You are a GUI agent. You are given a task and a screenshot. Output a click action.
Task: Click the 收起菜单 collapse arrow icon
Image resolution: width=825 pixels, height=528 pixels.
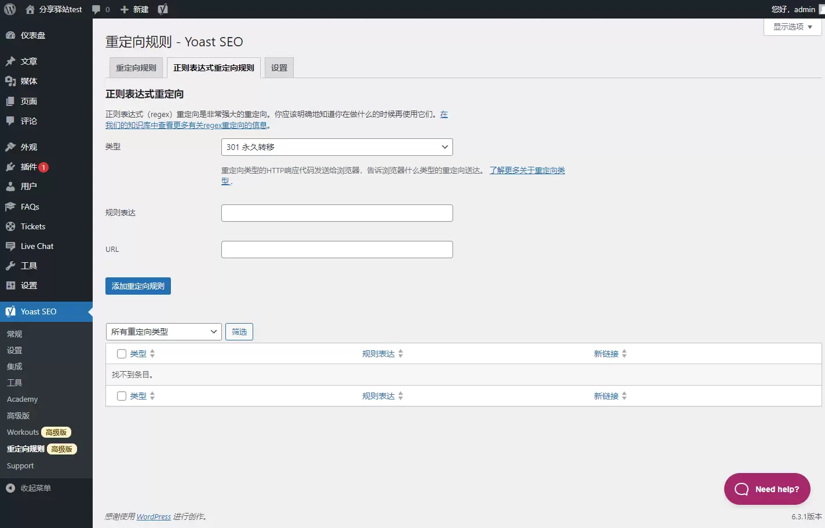click(x=10, y=488)
